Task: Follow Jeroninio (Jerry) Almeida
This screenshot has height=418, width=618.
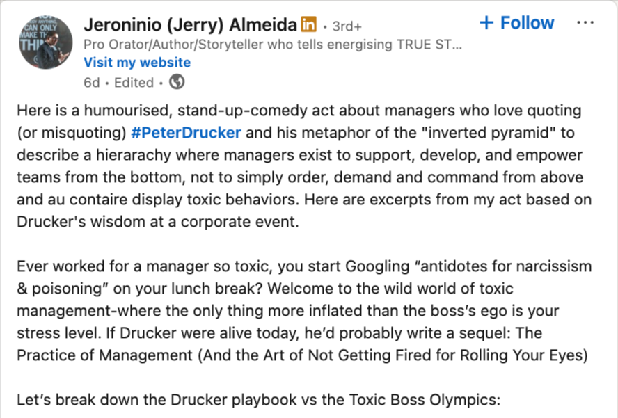Action: [516, 23]
